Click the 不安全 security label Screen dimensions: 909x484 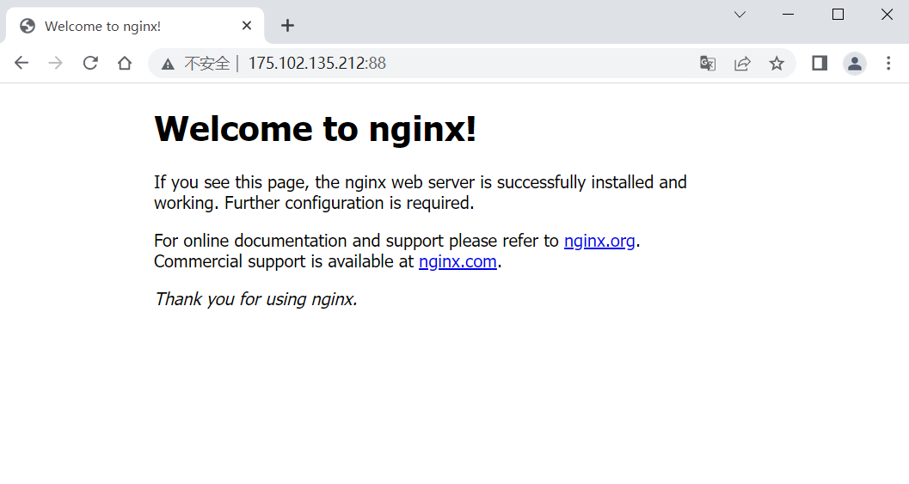pos(207,63)
